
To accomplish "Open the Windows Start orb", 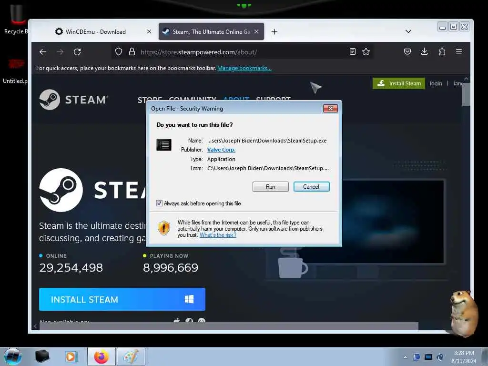I will coord(13,356).
